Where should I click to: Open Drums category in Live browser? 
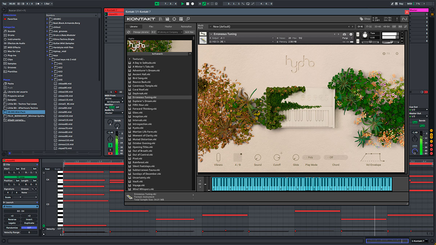click(x=11, y=35)
